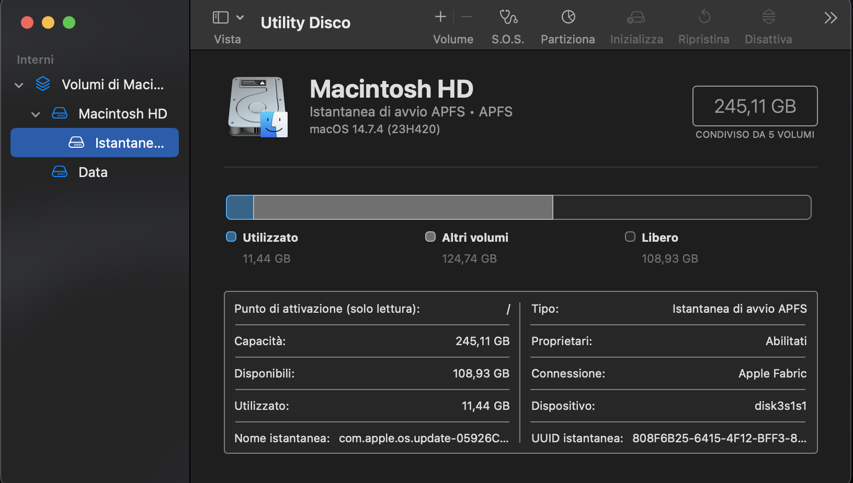Click the Inizializza erase icon

(635, 17)
